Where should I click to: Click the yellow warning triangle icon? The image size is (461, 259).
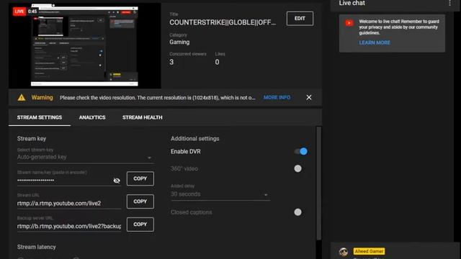pyautogui.click(x=22, y=98)
